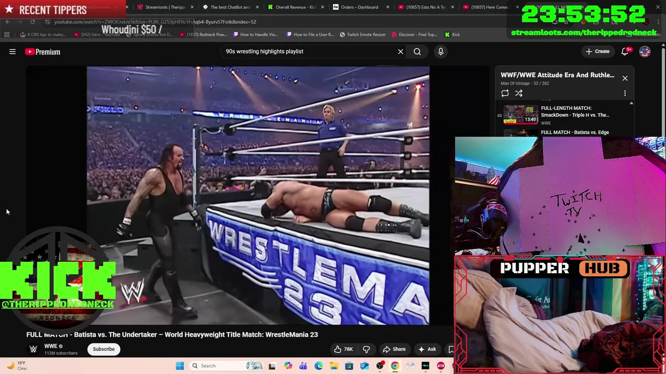Go back in browser history
The height and width of the screenshot is (374, 666).
[7, 22]
